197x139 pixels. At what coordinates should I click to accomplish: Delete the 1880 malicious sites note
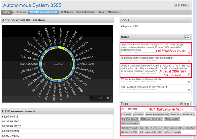189,53
